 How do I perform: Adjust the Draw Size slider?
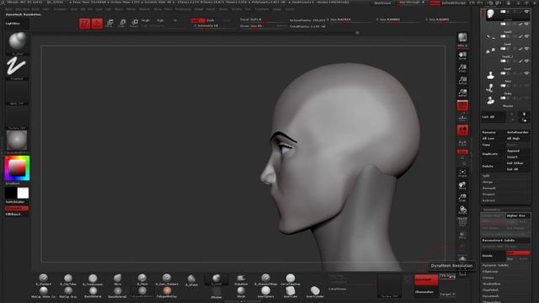(x=263, y=26)
